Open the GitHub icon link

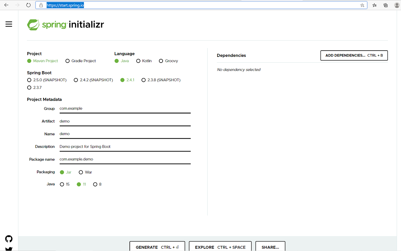(9, 239)
